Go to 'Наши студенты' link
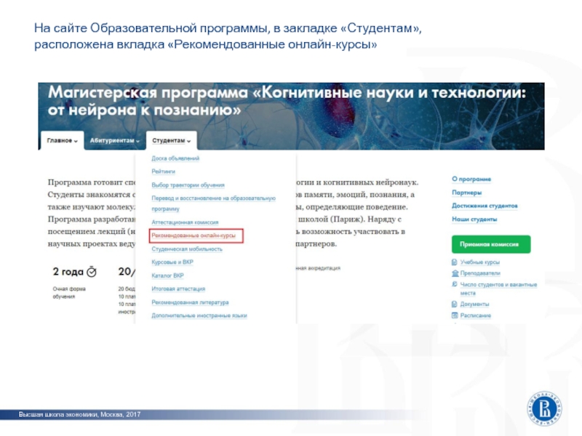 474,219
